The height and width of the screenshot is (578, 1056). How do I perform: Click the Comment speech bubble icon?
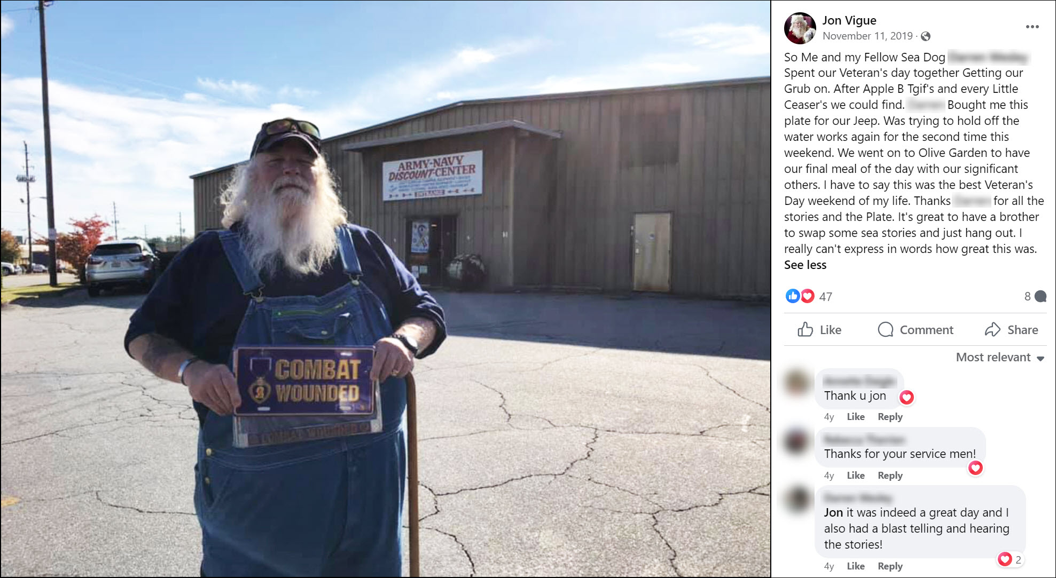pos(885,329)
